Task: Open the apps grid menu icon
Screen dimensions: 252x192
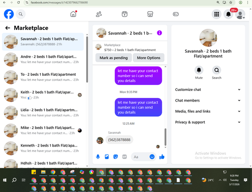Action: coord(217,14)
